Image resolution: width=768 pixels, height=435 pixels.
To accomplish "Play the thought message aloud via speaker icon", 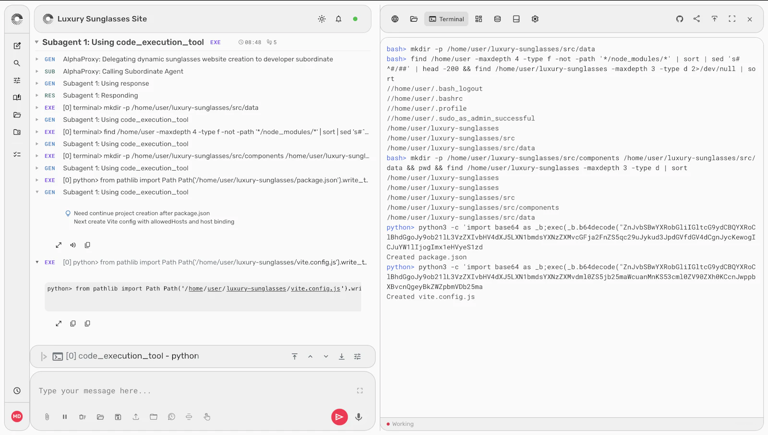I will pyautogui.click(x=73, y=245).
